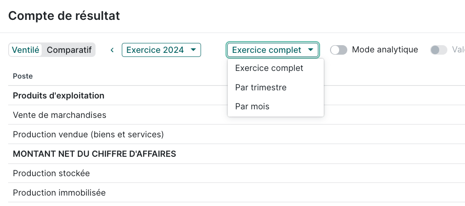Screen dimensions: 465x206
Task: Click the MONTANT NET DU CHIFFRE D'AFFAIRES row
Action: pos(94,154)
